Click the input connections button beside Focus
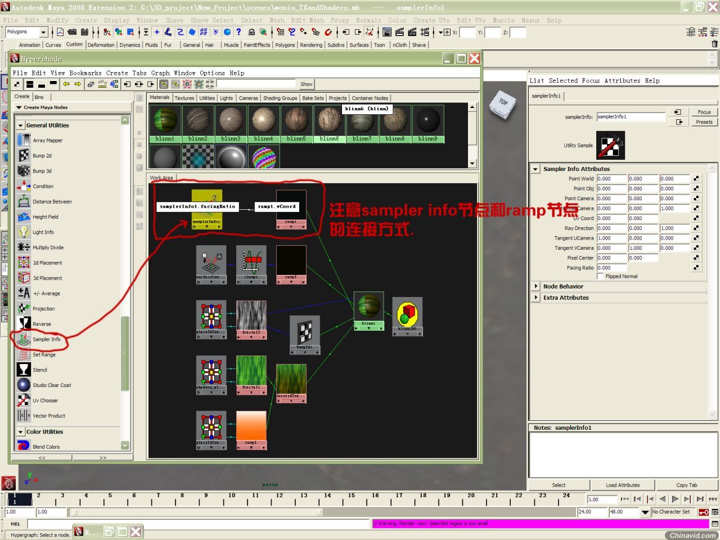720x540 pixels. (x=678, y=112)
